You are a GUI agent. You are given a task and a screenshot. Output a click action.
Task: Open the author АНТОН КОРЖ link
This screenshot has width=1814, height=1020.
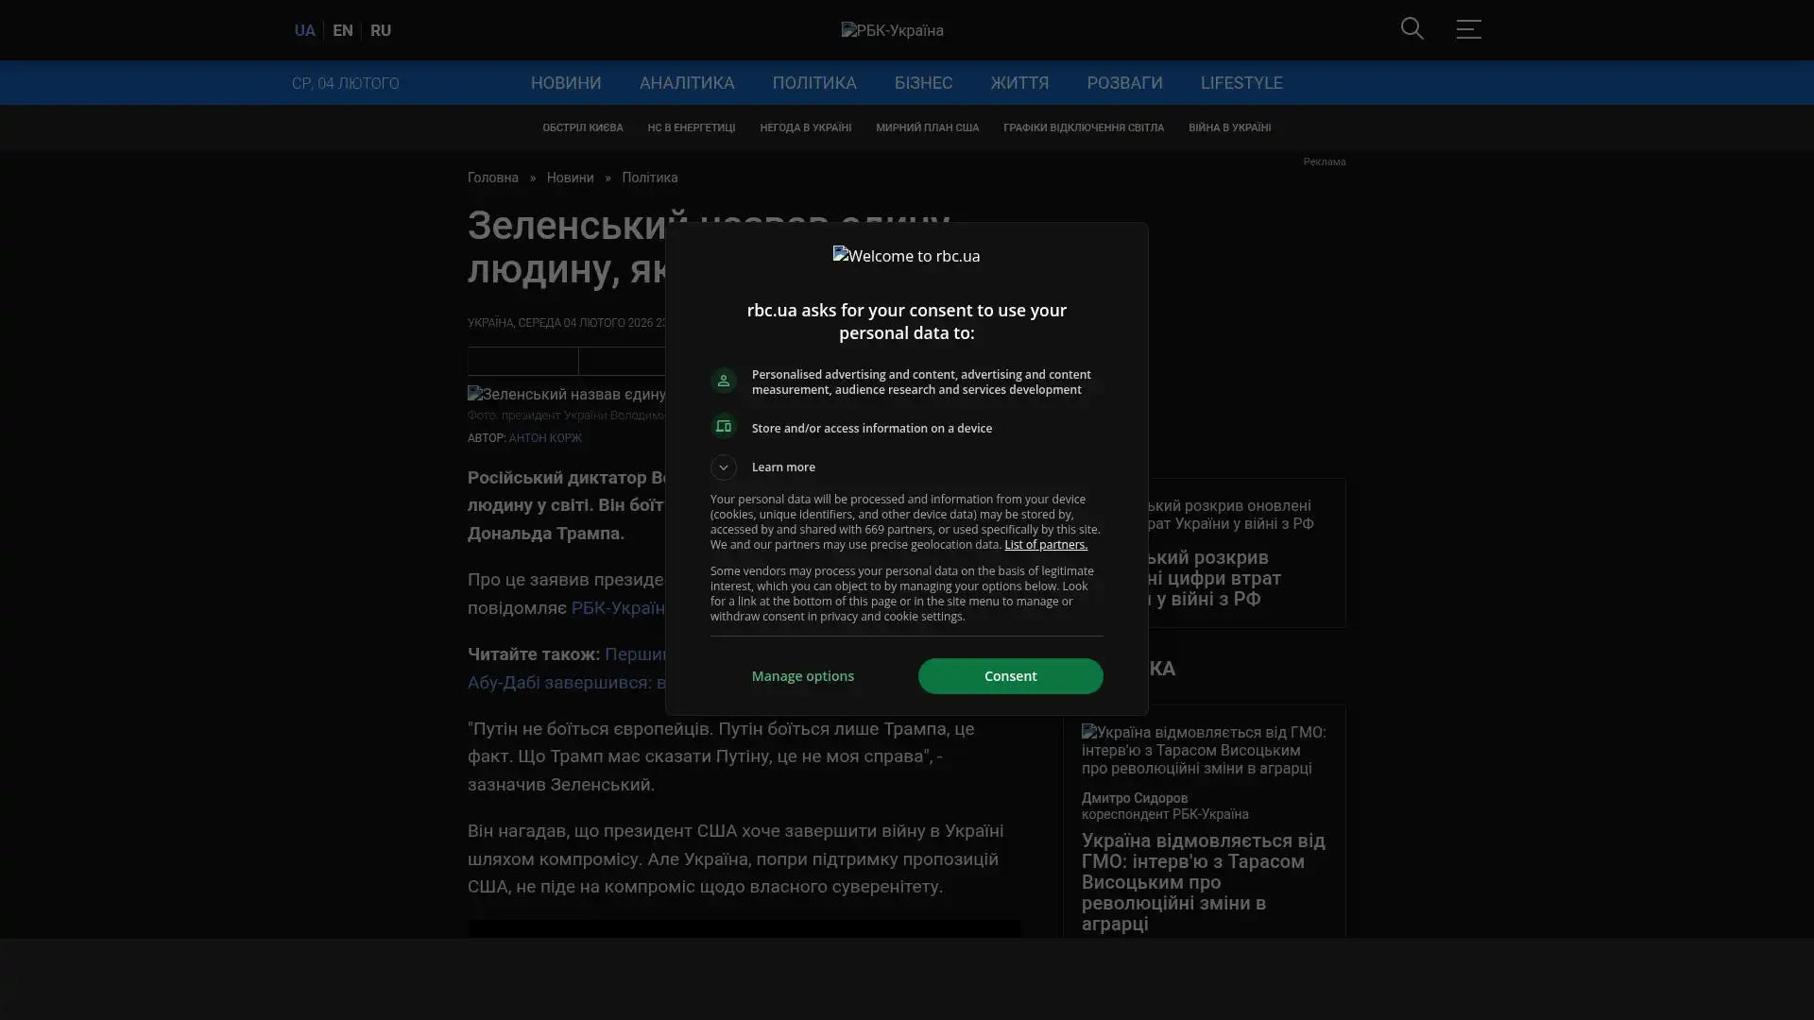coord(545,438)
